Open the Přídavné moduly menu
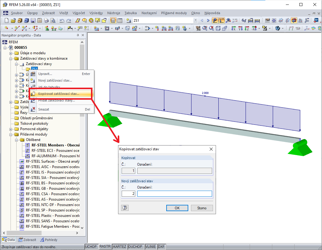322x250 pixels. pos(174,13)
